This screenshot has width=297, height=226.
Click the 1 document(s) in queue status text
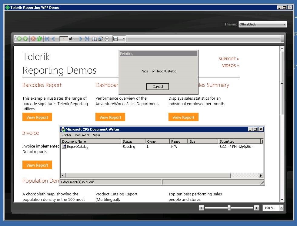coord(78,182)
